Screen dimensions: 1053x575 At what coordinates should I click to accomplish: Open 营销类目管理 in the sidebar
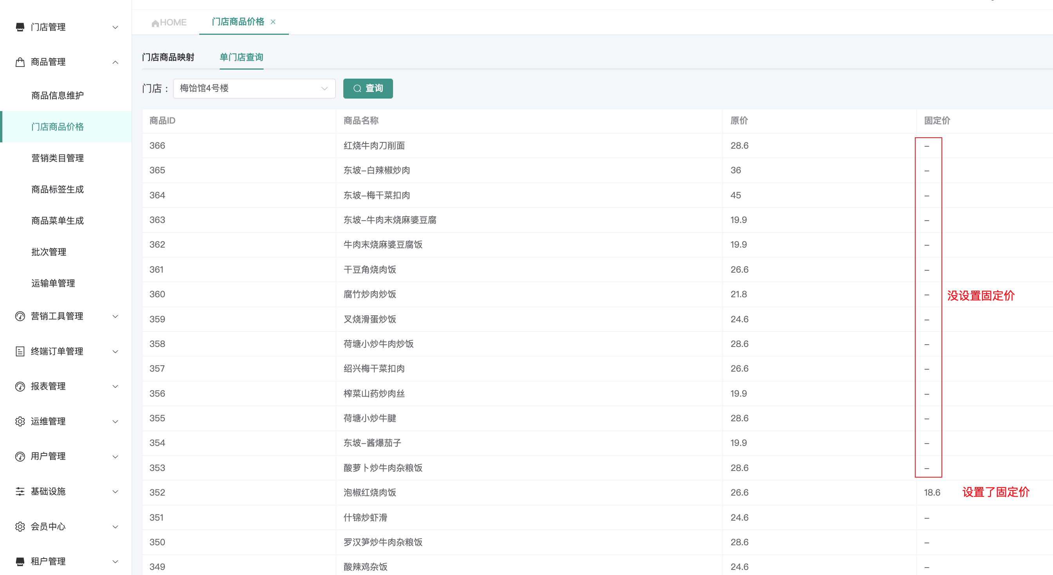click(x=57, y=158)
